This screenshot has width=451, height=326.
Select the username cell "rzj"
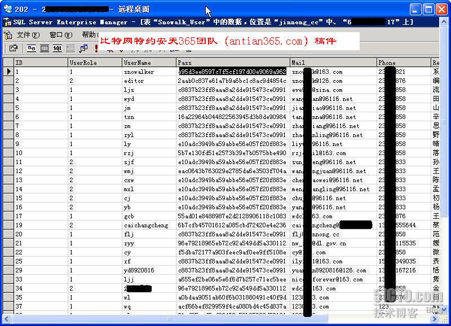[x=149, y=153]
